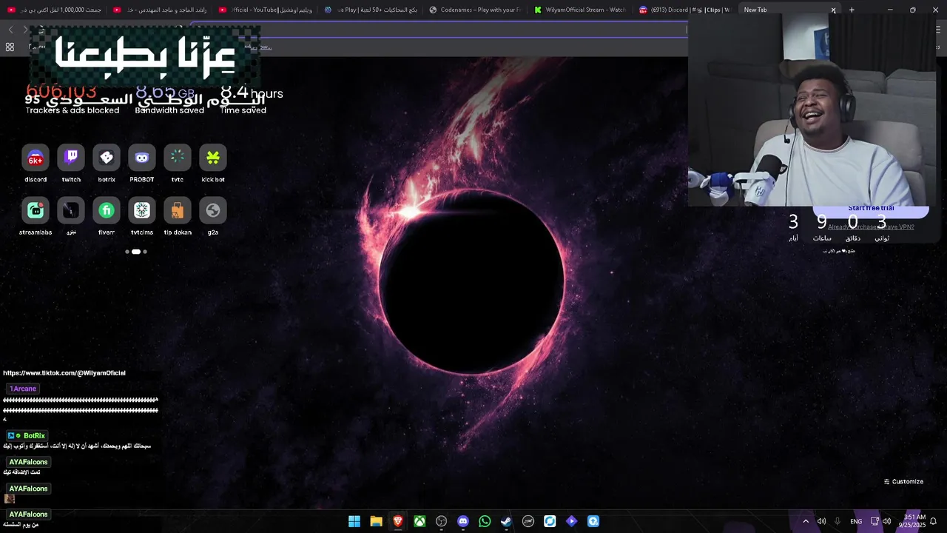Viewport: 947px width, 533px height.
Task: Open the tvtc shortcut tile
Action: tap(178, 158)
